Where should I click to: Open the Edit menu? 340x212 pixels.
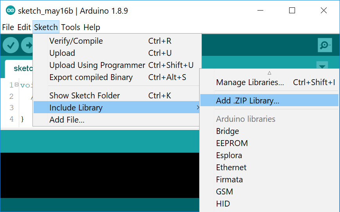[24, 27]
